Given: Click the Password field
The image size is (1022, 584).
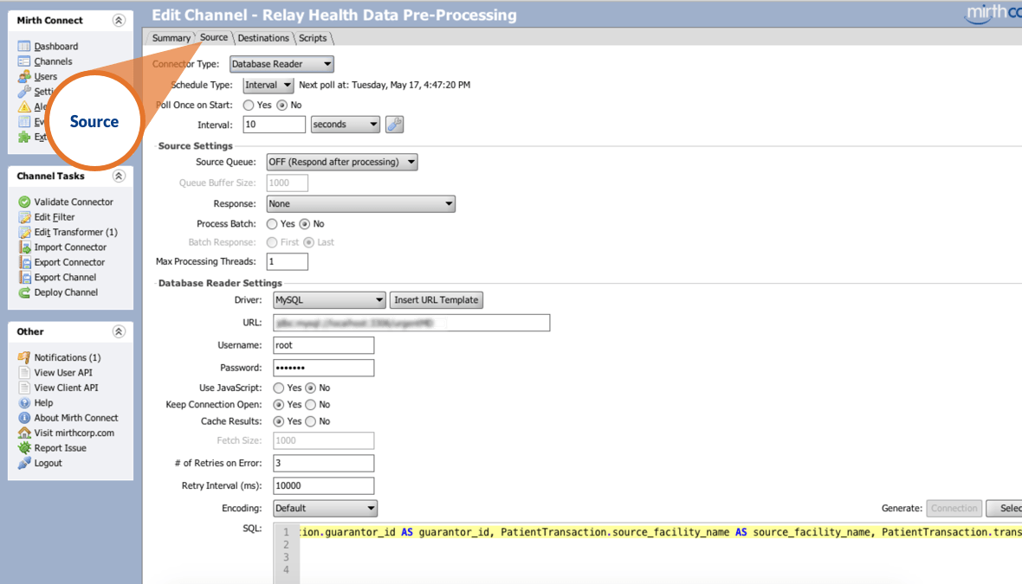Looking at the screenshot, I should [323, 368].
